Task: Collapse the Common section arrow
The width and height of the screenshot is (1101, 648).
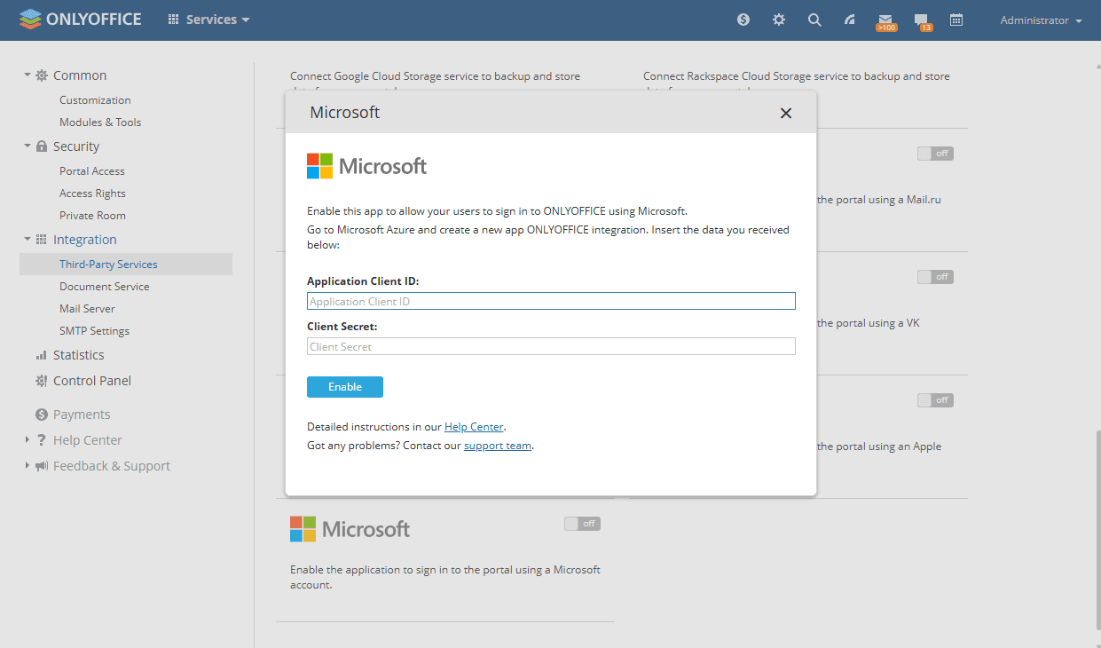Action: click(28, 75)
